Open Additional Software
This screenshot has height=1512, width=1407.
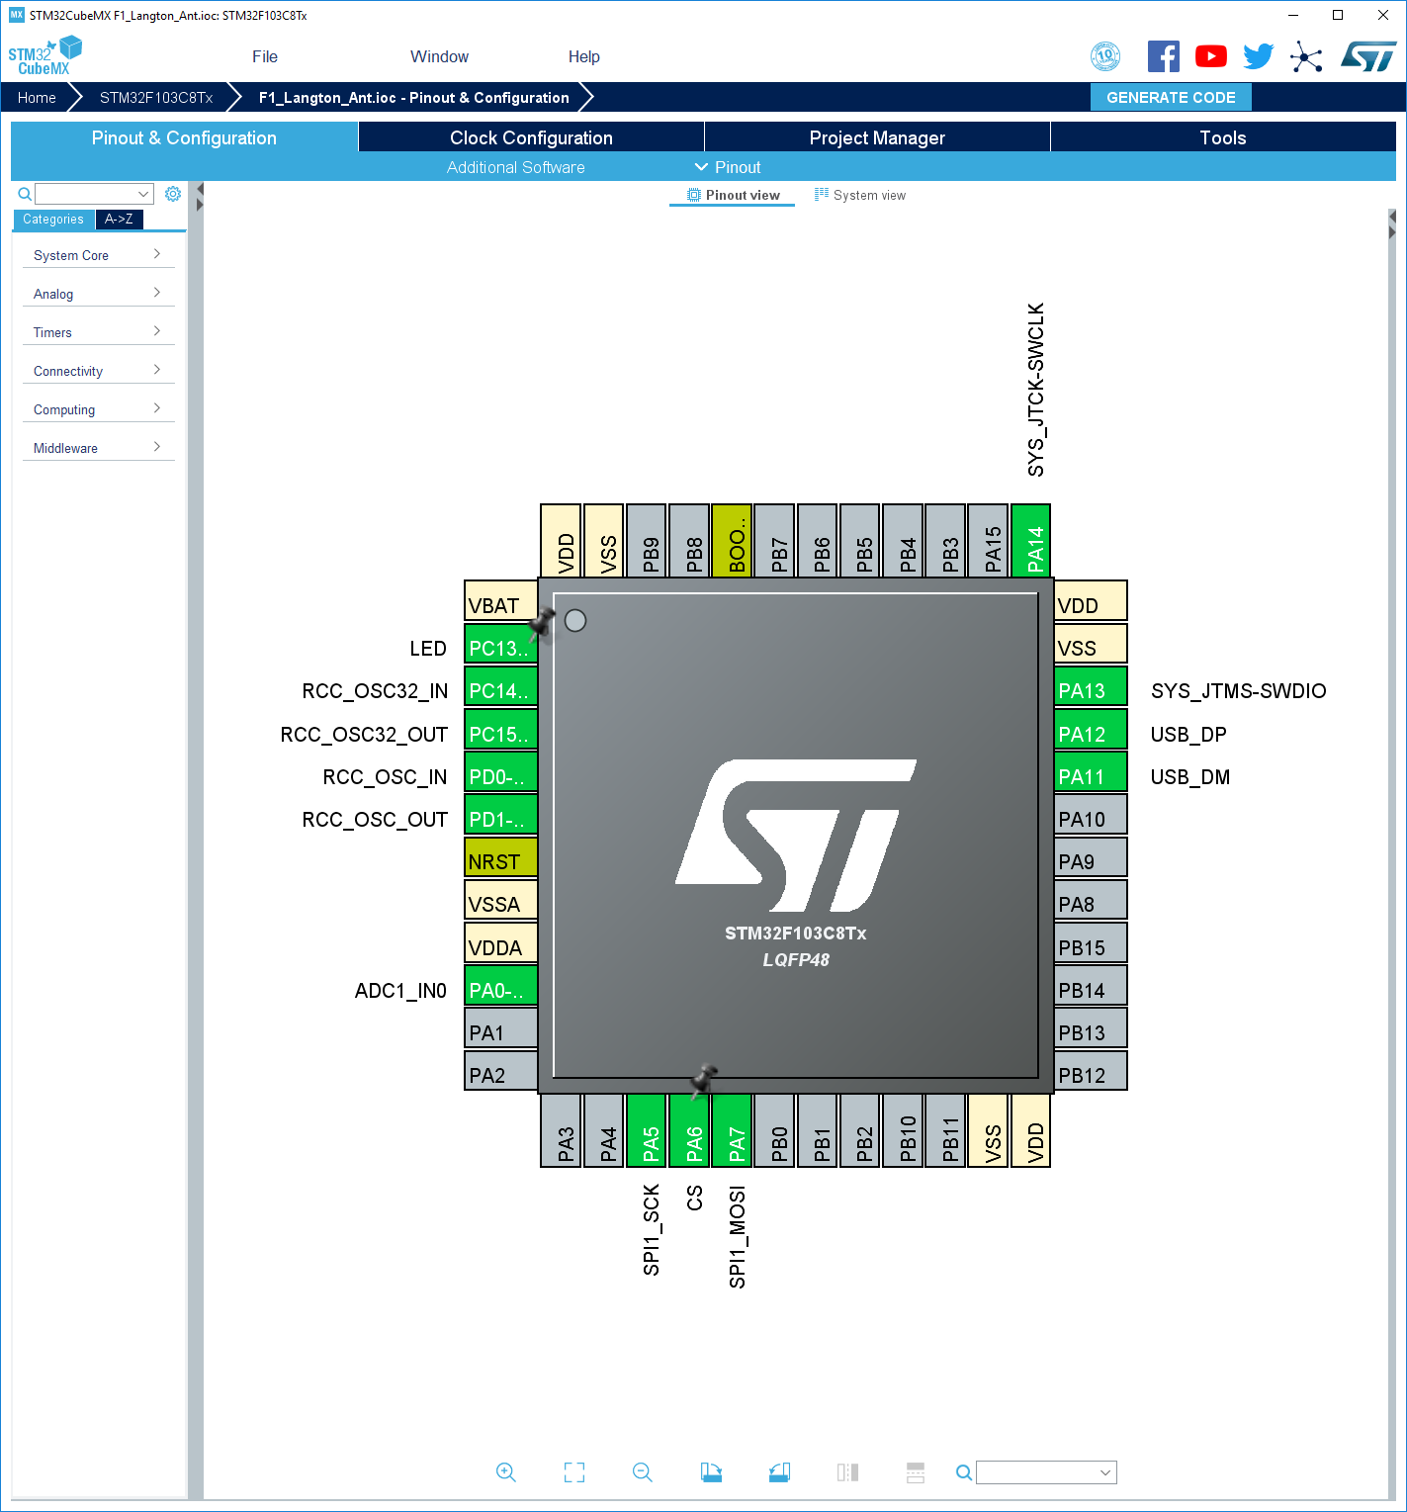pyautogui.click(x=515, y=167)
